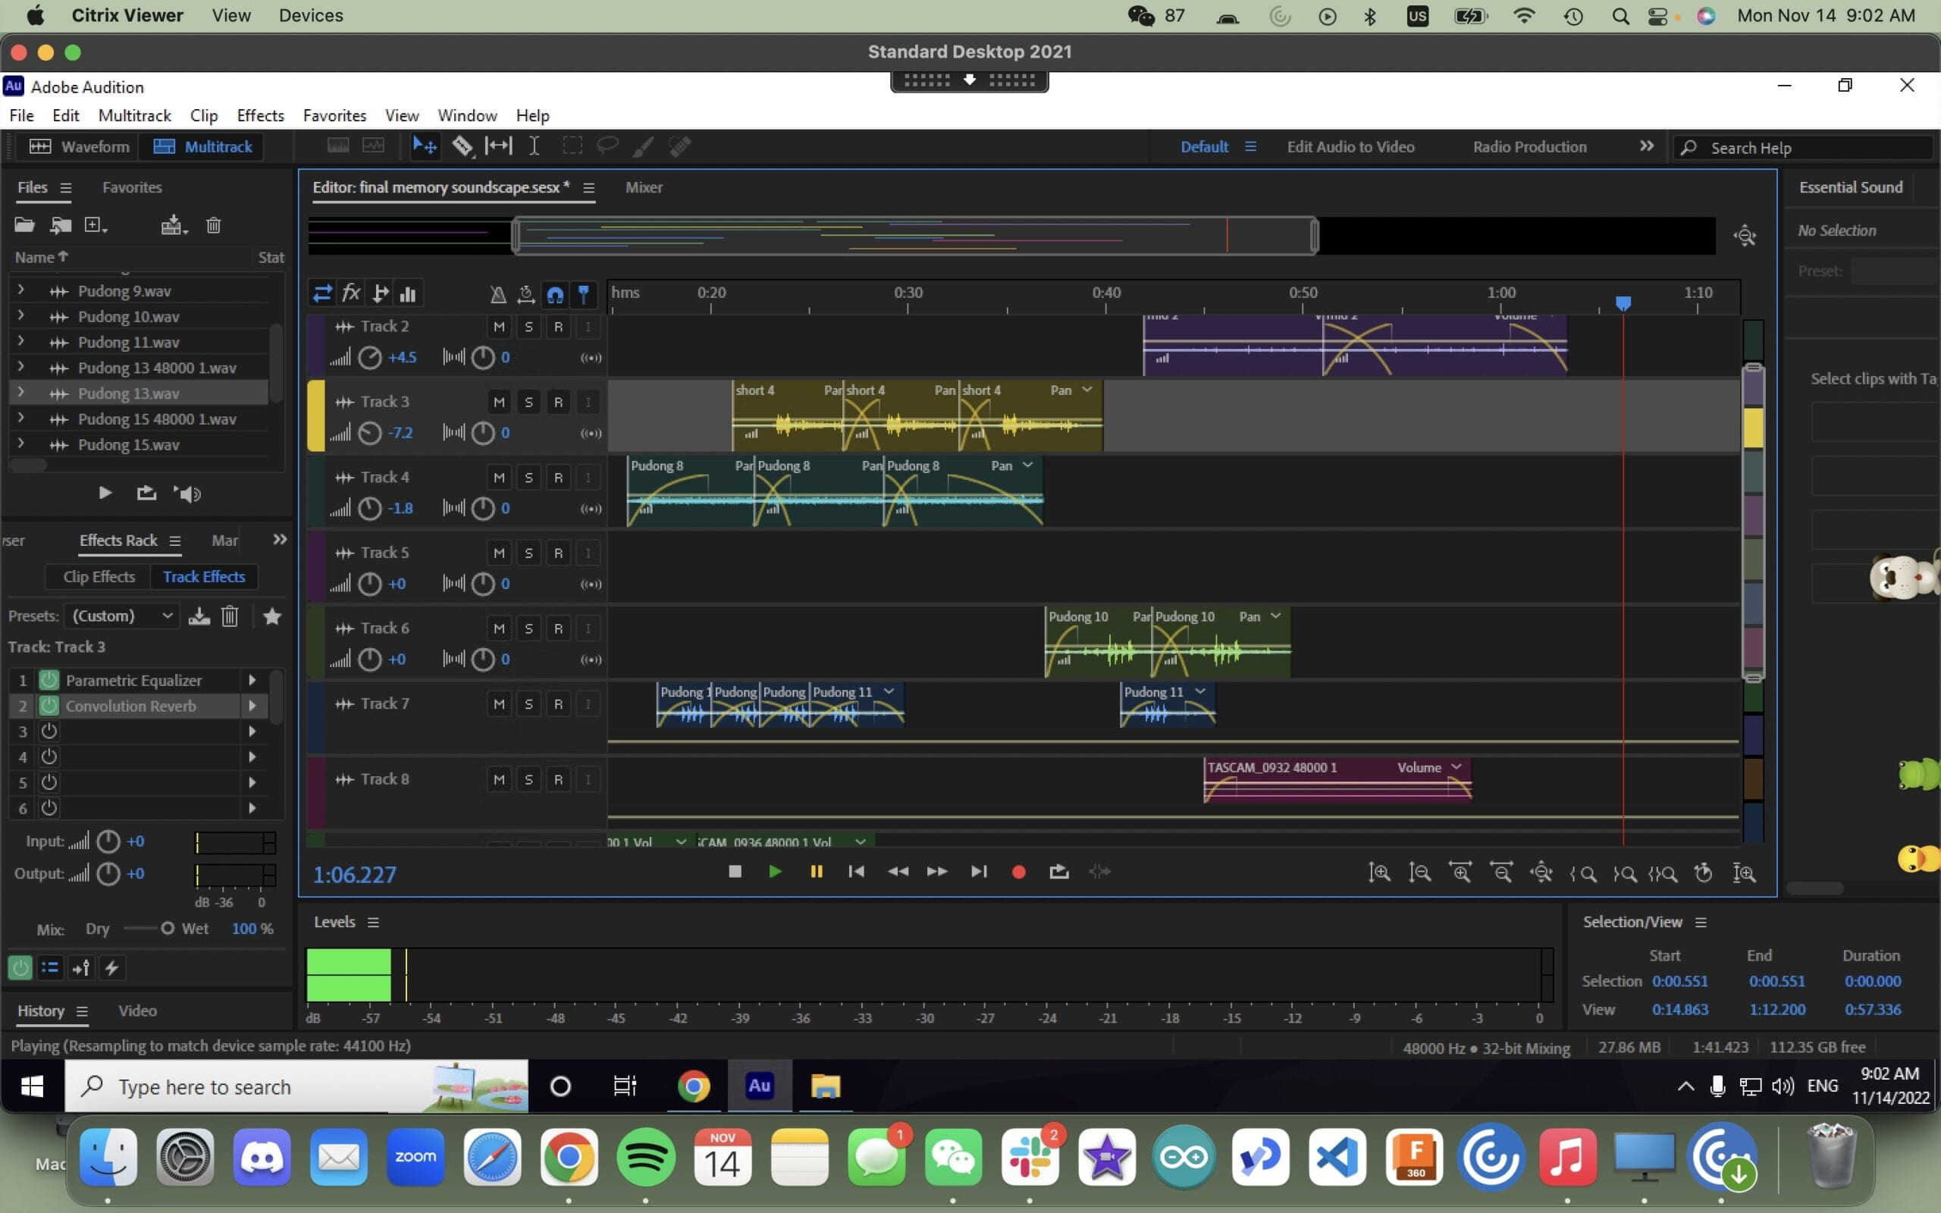Toggle effects rack main power button

point(20,967)
